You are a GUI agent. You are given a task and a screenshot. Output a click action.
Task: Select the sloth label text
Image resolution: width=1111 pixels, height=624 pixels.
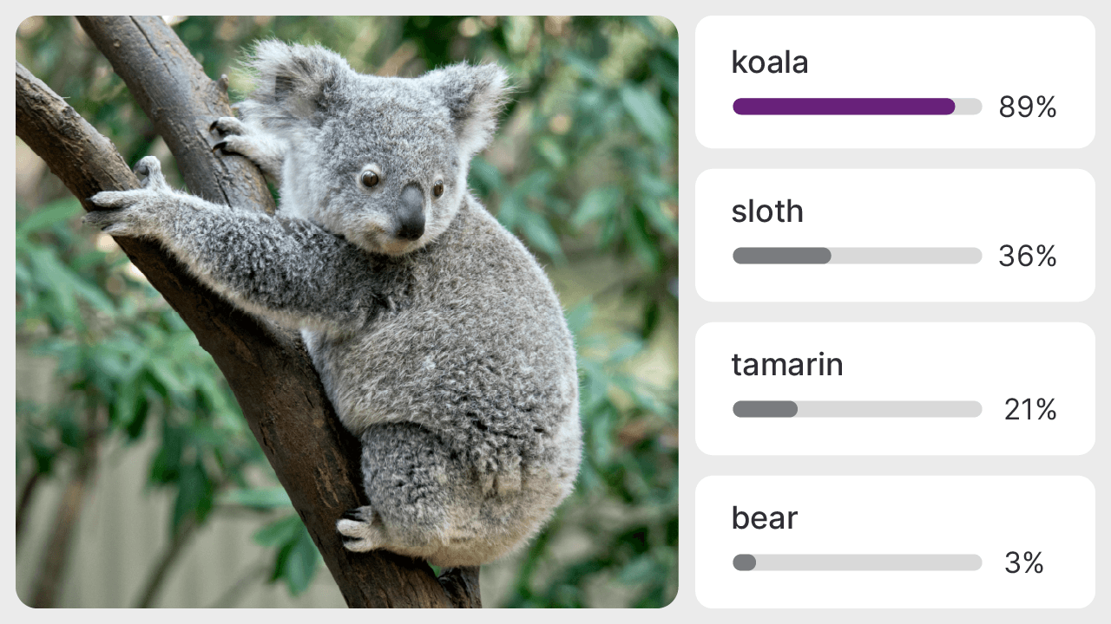point(767,211)
